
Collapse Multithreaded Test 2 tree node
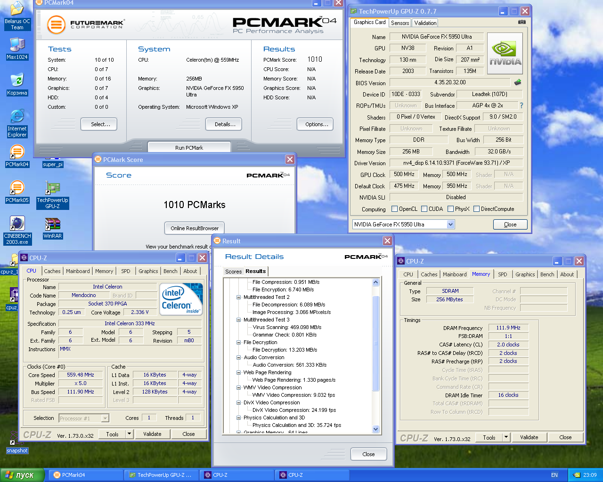(238, 297)
